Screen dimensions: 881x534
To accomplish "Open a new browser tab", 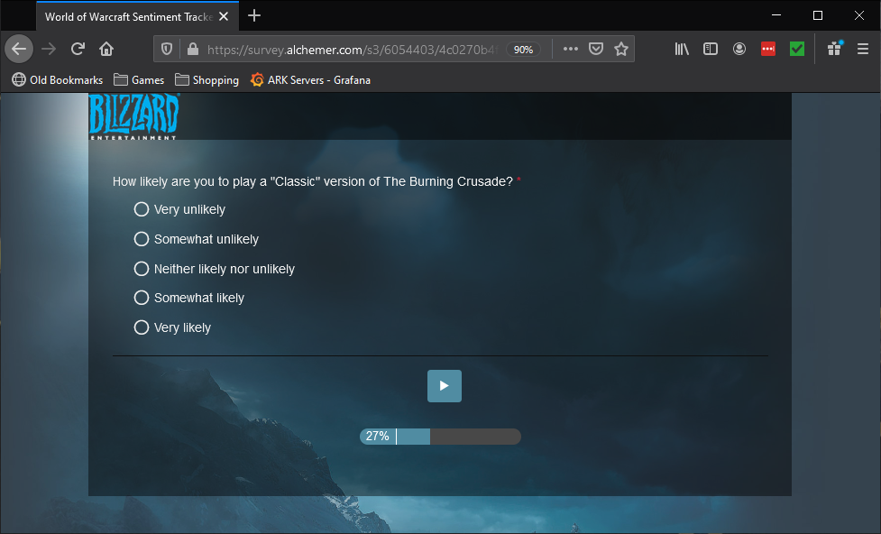I will point(254,15).
